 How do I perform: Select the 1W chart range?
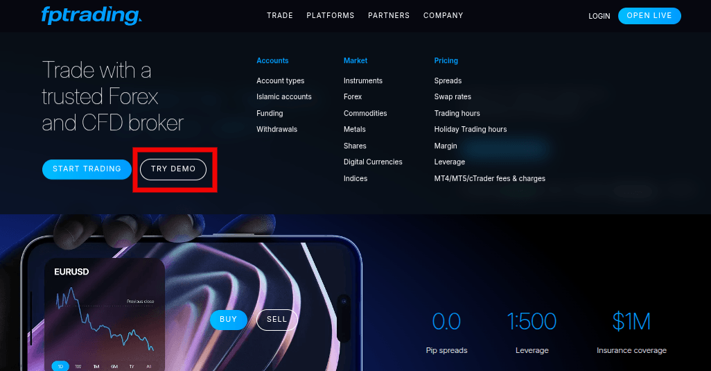pos(78,366)
